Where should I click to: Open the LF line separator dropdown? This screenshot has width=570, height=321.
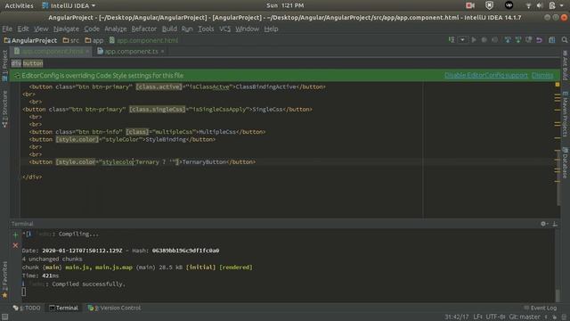[477, 317]
